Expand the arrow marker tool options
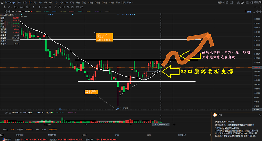Viewport: 262px width, 141px height. pyautogui.click(x=42, y=7)
